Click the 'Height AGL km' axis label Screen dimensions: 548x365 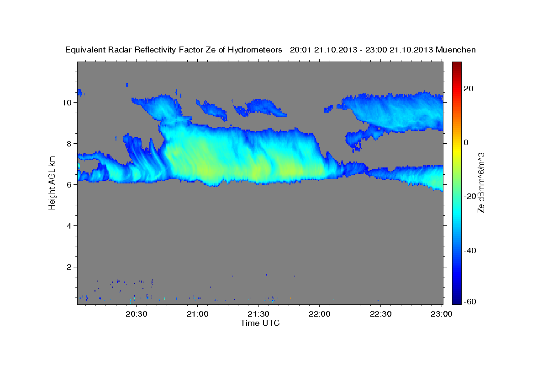52,182
